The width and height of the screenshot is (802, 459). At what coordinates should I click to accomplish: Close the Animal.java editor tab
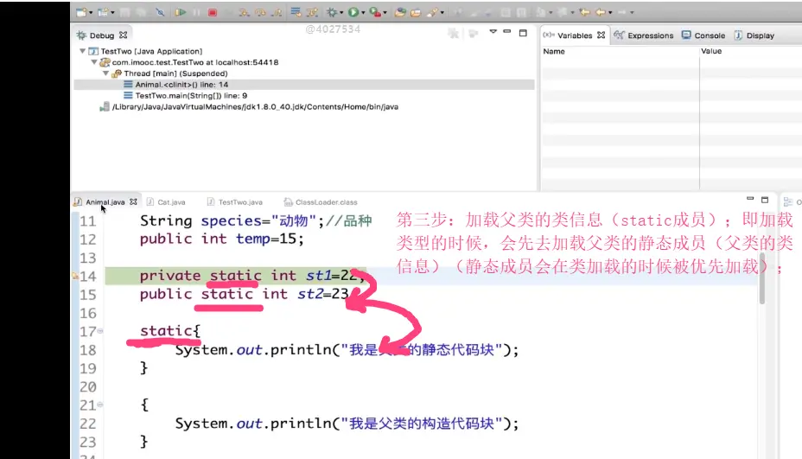point(133,201)
